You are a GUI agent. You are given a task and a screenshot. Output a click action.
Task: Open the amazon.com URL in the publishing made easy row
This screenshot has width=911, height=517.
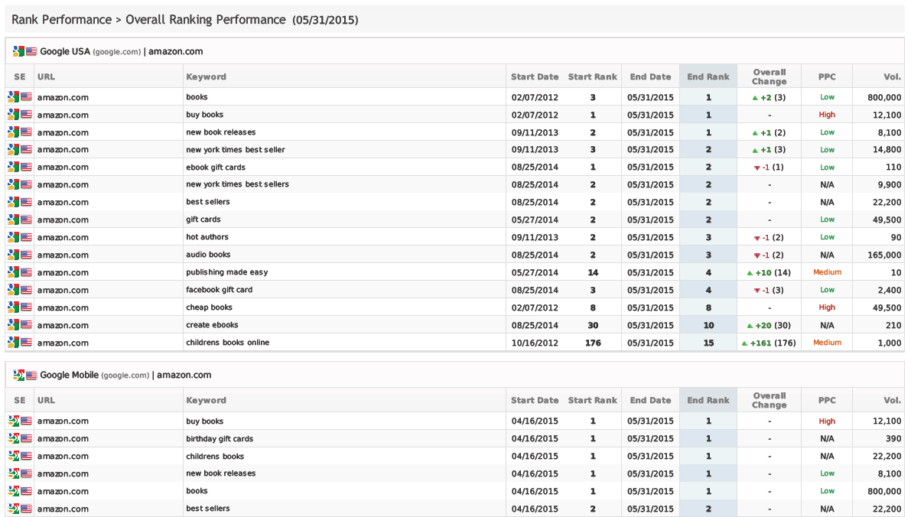point(63,273)
